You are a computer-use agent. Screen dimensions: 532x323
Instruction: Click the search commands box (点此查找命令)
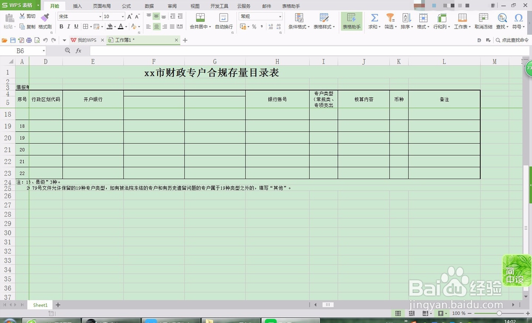click(512, 40)
